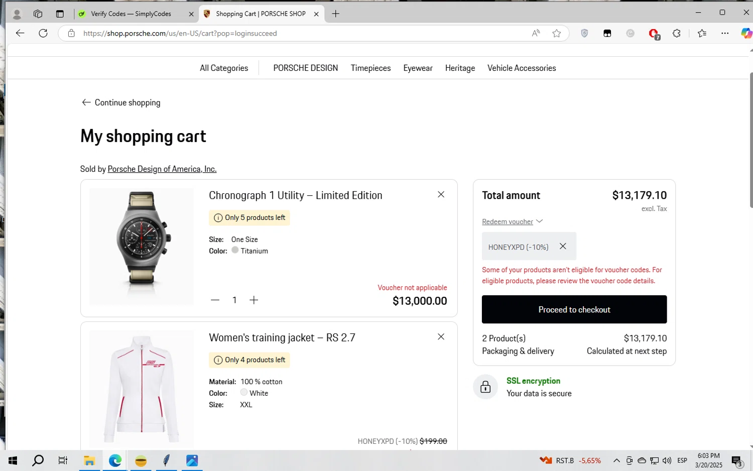Click Titanium color swatch
The width and height of the screenshot is (753, 471).
click(x=235, y=250)
